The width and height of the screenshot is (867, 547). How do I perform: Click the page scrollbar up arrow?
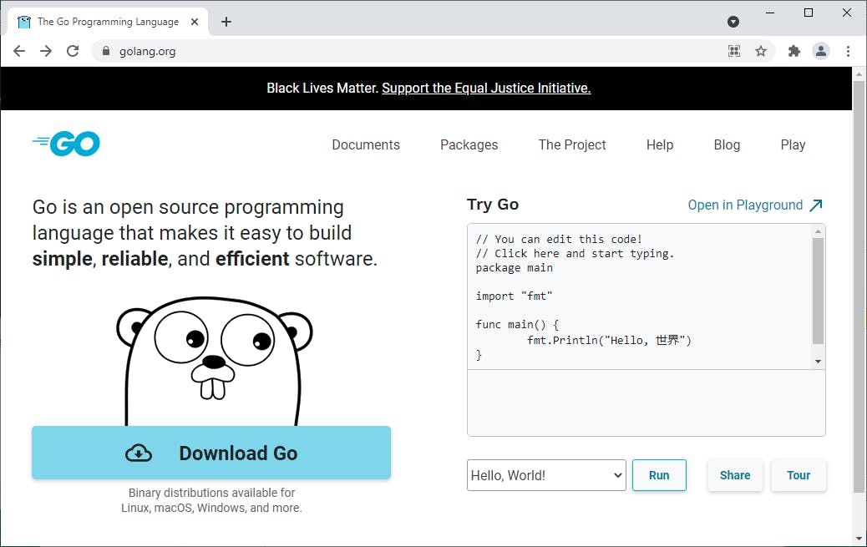[x=859, y=74]
